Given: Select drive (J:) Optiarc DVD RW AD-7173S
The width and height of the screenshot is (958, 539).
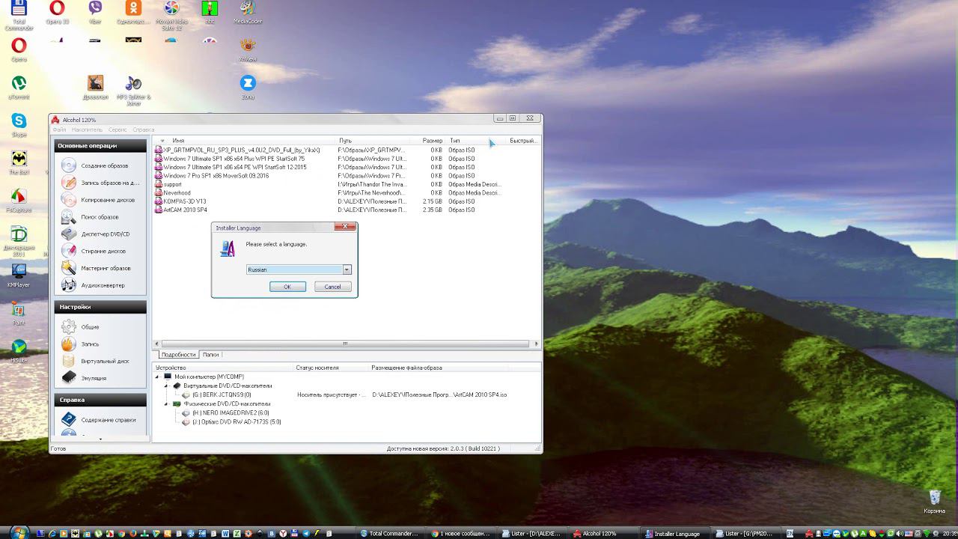Looking at the screenshot, I should point(237,421).
